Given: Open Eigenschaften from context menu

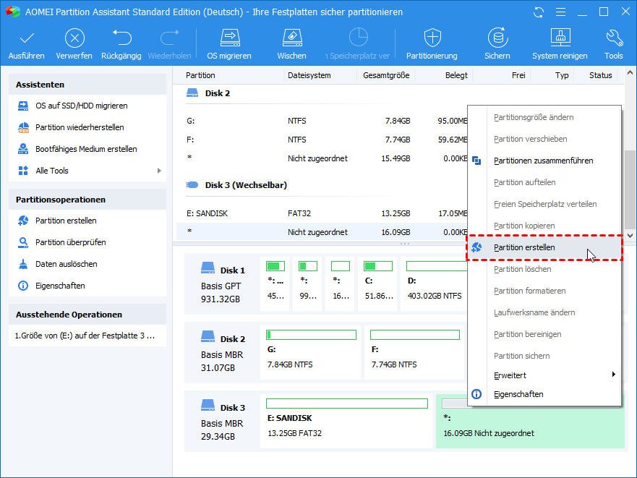Looking at the screenshot, I should 544,394.
